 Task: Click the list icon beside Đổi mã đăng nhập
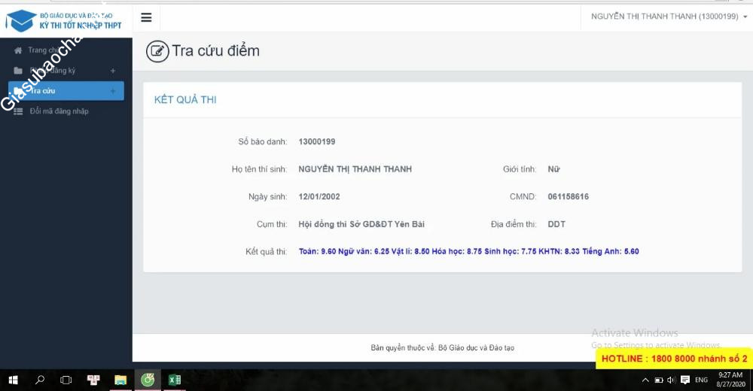[18, 111]
